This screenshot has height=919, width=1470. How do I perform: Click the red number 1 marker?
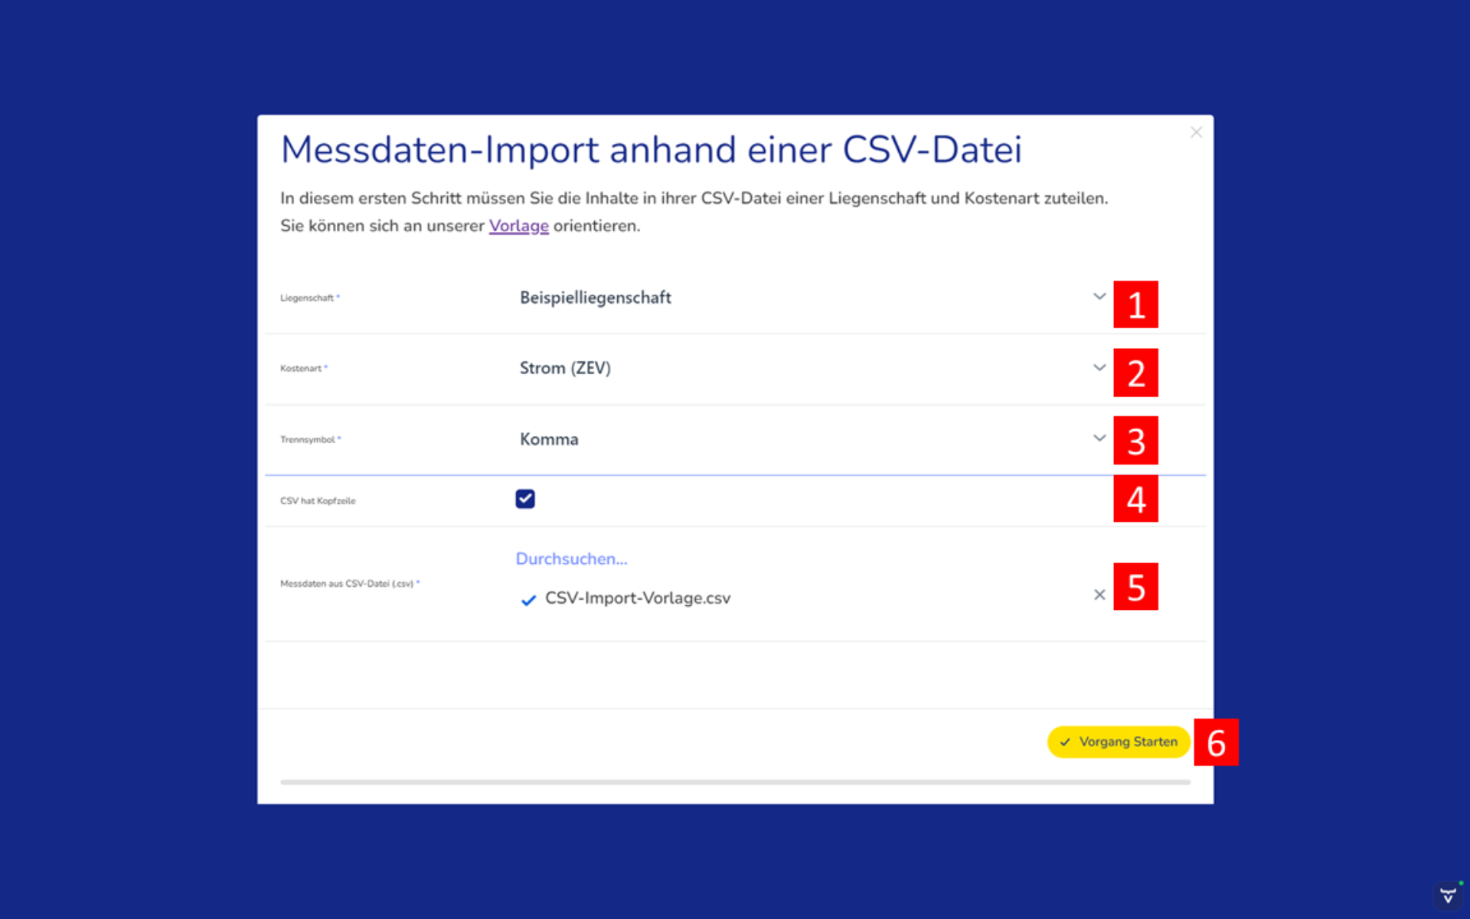[1135, 305]
